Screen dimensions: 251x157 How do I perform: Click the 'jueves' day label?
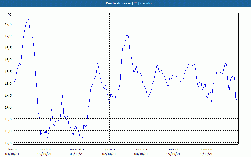coord(109,149)
